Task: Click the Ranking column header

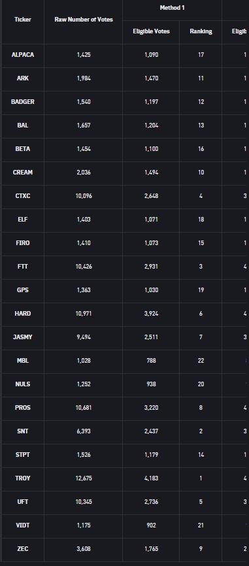Action: point(201,31)
